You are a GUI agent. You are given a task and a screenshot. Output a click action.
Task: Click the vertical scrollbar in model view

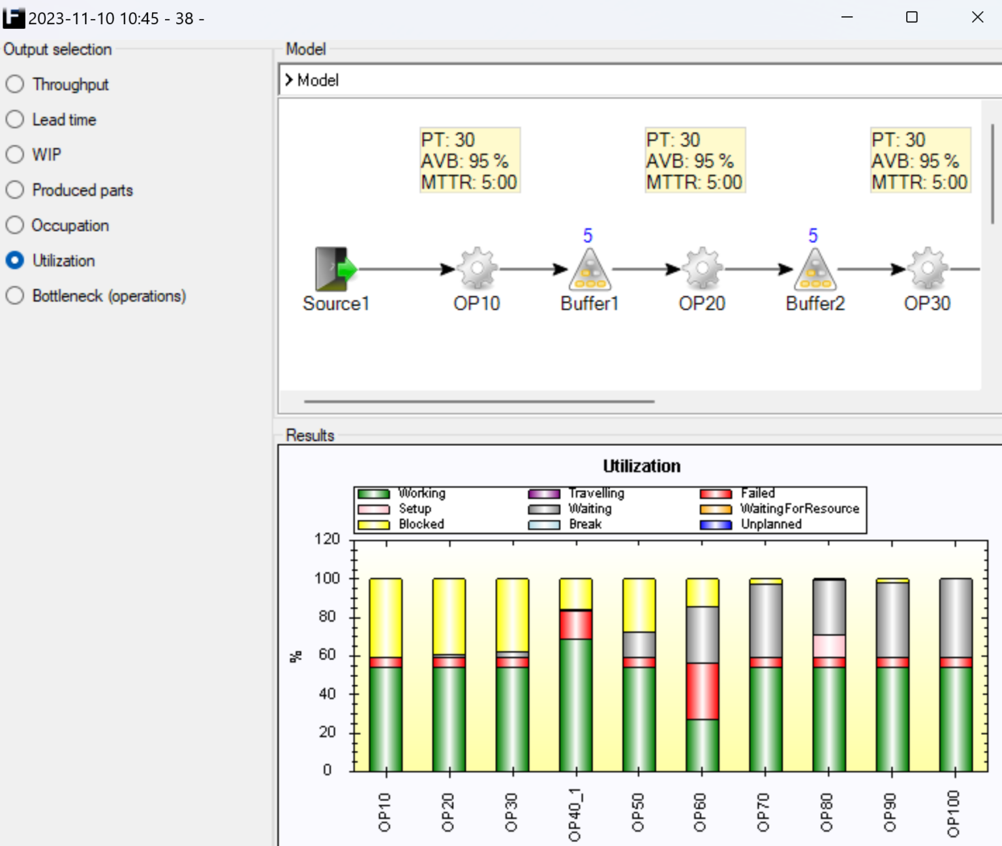(x=992, y=174)
